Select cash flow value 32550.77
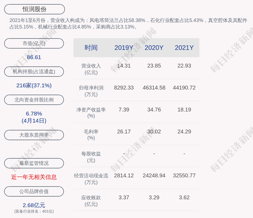This screenshot has width=253, height=218. coord(184,175)
